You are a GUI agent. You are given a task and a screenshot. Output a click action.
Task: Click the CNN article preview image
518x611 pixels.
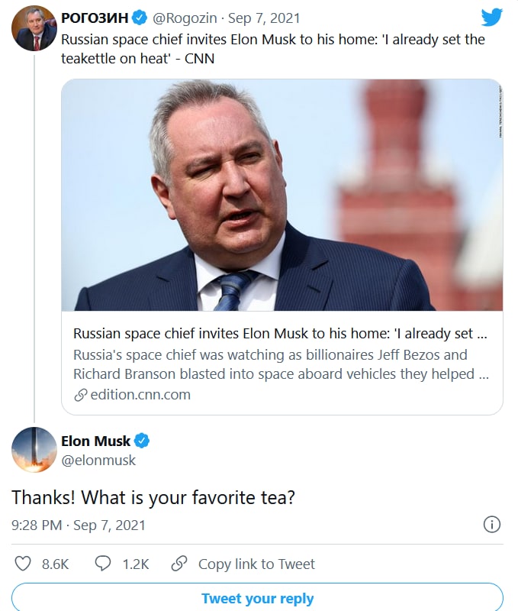coord(282,195)
